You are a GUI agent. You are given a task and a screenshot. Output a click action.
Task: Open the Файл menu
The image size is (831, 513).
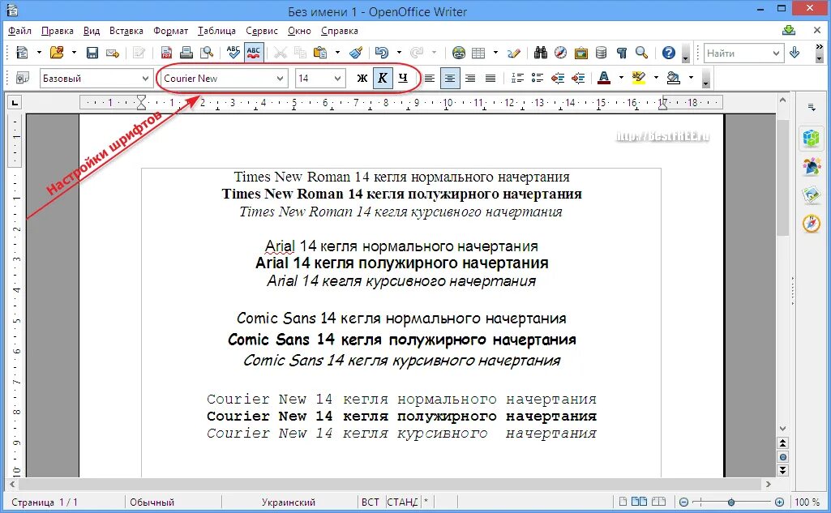[x=19, y=31]
